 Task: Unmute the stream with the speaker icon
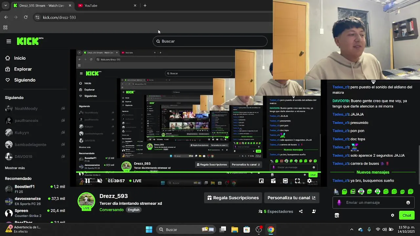click(x=100, y=181)
